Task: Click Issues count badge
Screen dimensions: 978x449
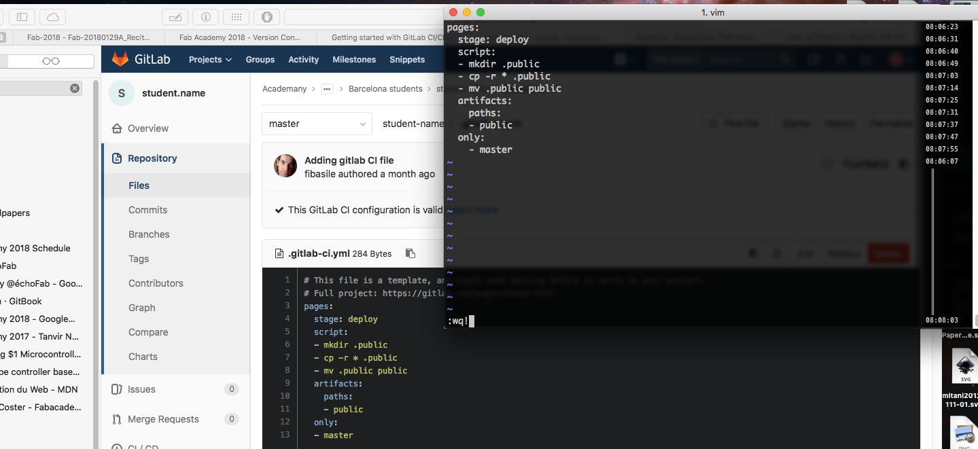Action: tap(231, 389)
